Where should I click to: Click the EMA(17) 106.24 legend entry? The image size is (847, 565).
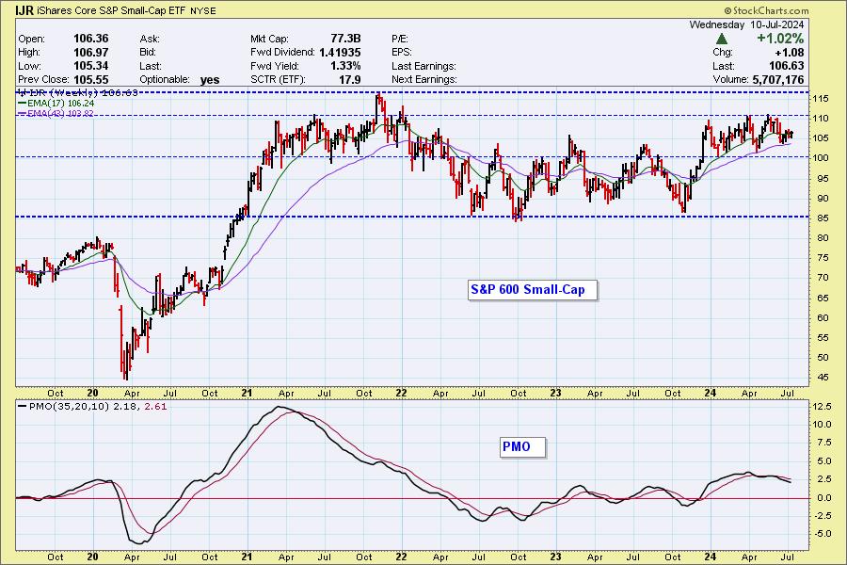(x=56, y=103)
